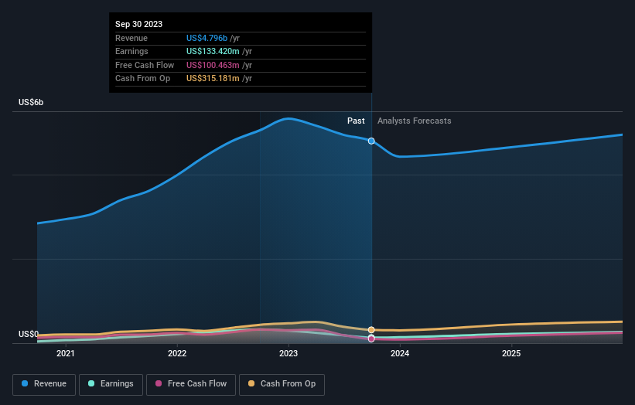Click the Earnings row label in tooltip
Screen dimensions: 635x405
pyautogui.click(x=131, y=51)
